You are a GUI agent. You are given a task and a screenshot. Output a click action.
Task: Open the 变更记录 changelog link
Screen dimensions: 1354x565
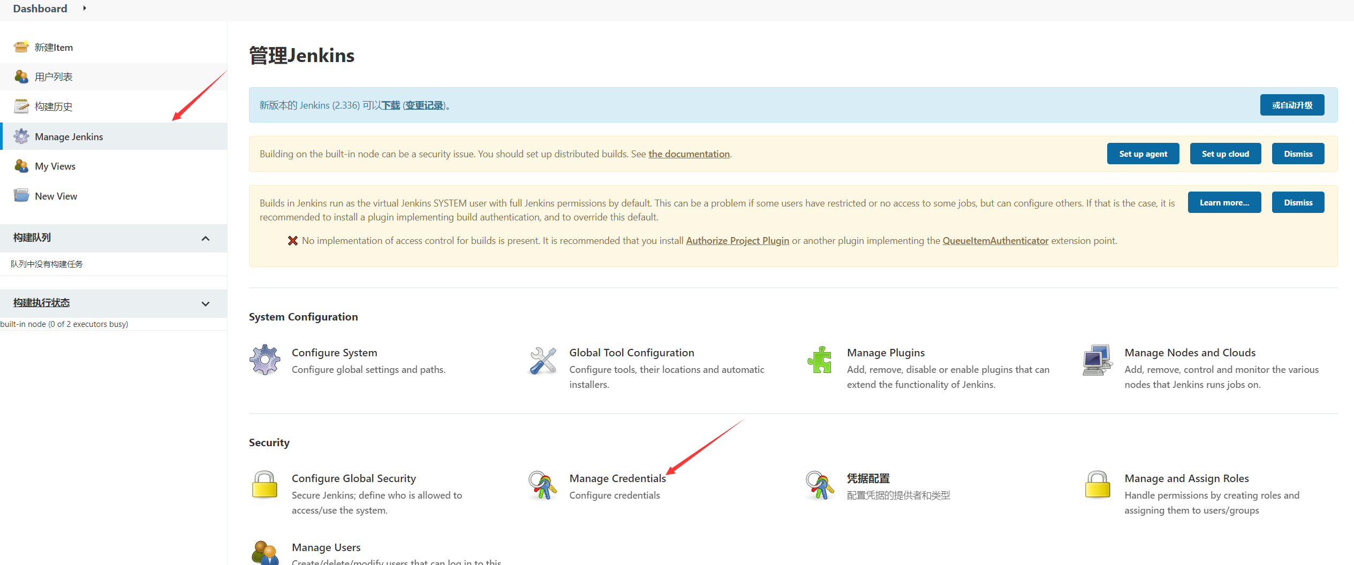[424, 105]
